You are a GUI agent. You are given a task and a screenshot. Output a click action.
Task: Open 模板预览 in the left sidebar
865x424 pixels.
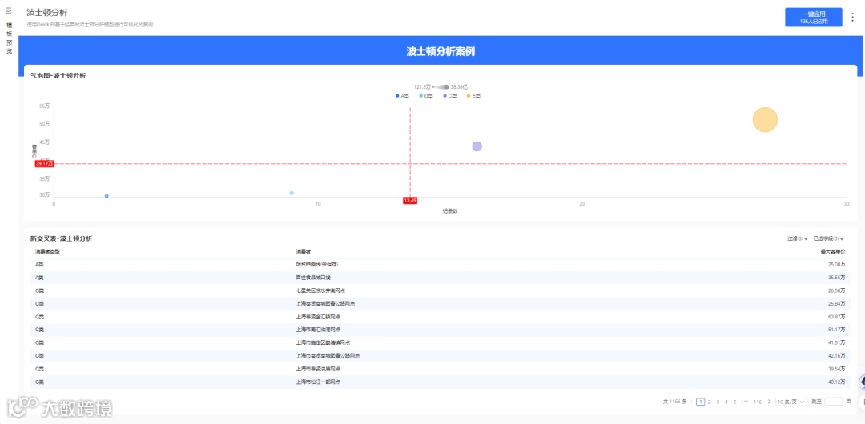click(x=9, y=38)
